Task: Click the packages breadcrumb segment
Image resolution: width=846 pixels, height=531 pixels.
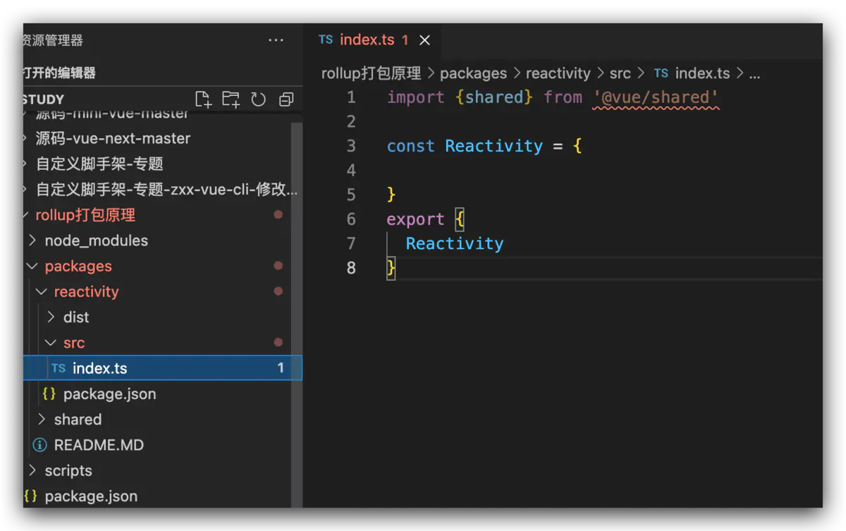Action: 473,73
